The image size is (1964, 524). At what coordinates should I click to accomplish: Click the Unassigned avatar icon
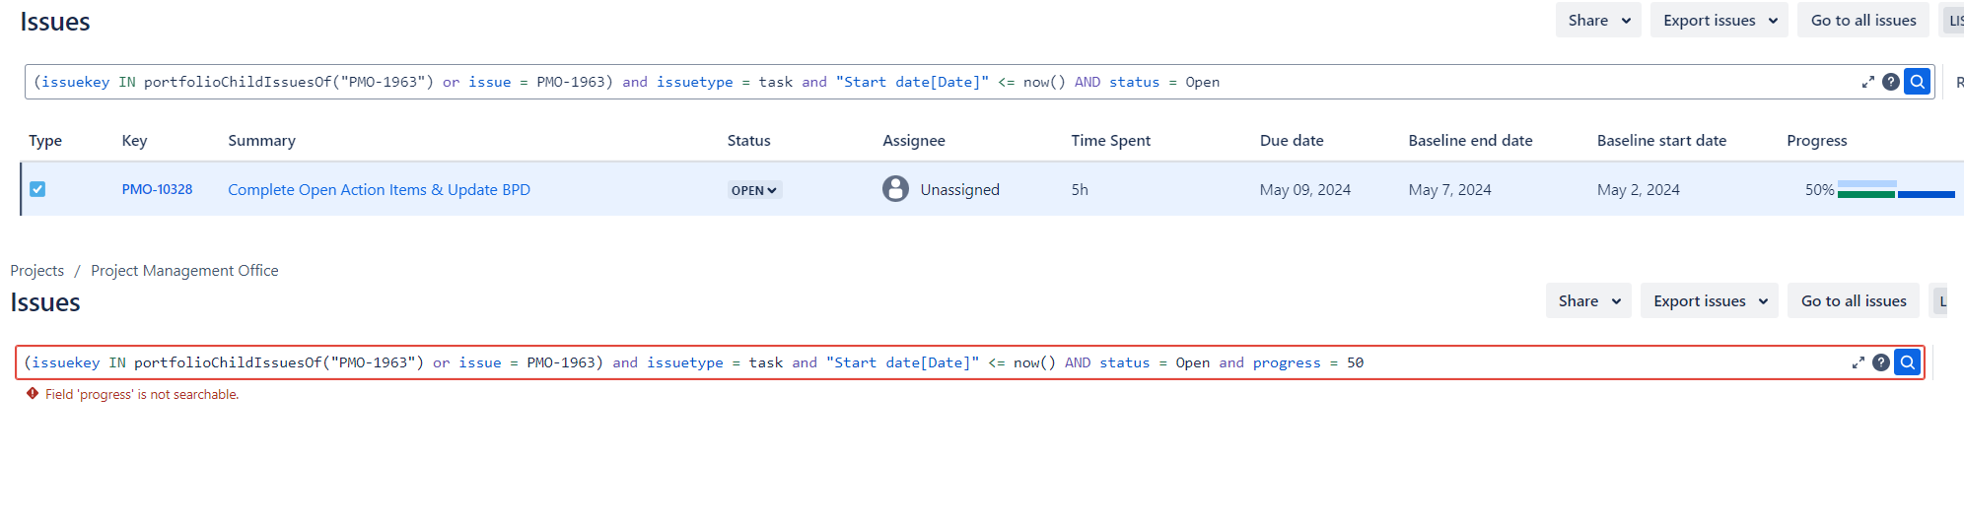tap(895, 188)
